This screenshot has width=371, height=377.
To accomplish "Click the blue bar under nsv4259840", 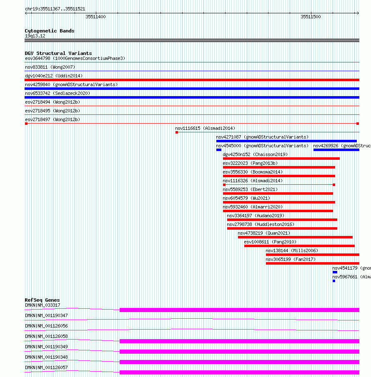I will point(192,89).
